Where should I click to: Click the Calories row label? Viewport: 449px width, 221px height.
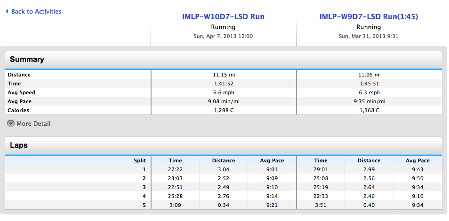tap(18, 111)
